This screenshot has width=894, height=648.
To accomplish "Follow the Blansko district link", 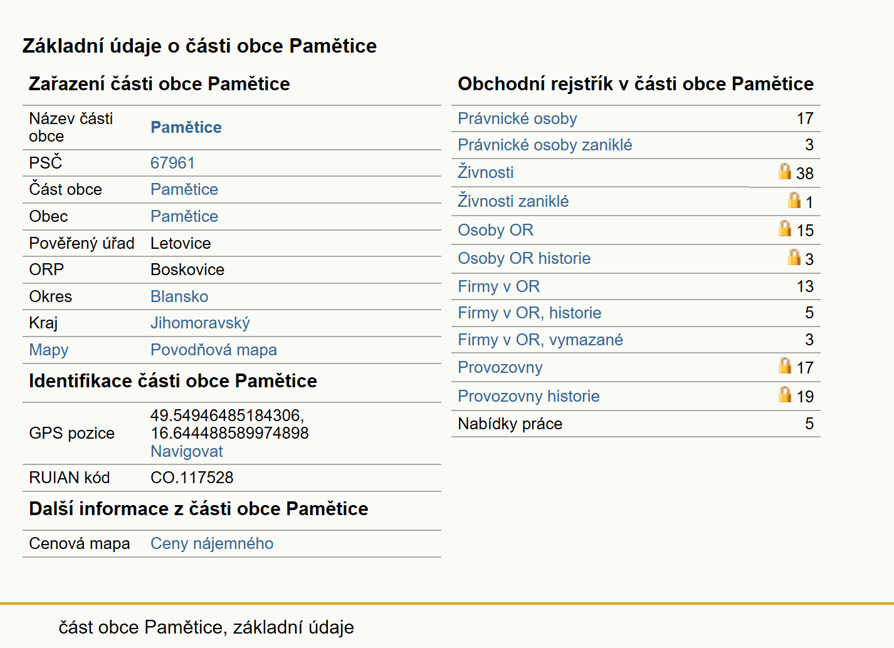I will [179, 296].
